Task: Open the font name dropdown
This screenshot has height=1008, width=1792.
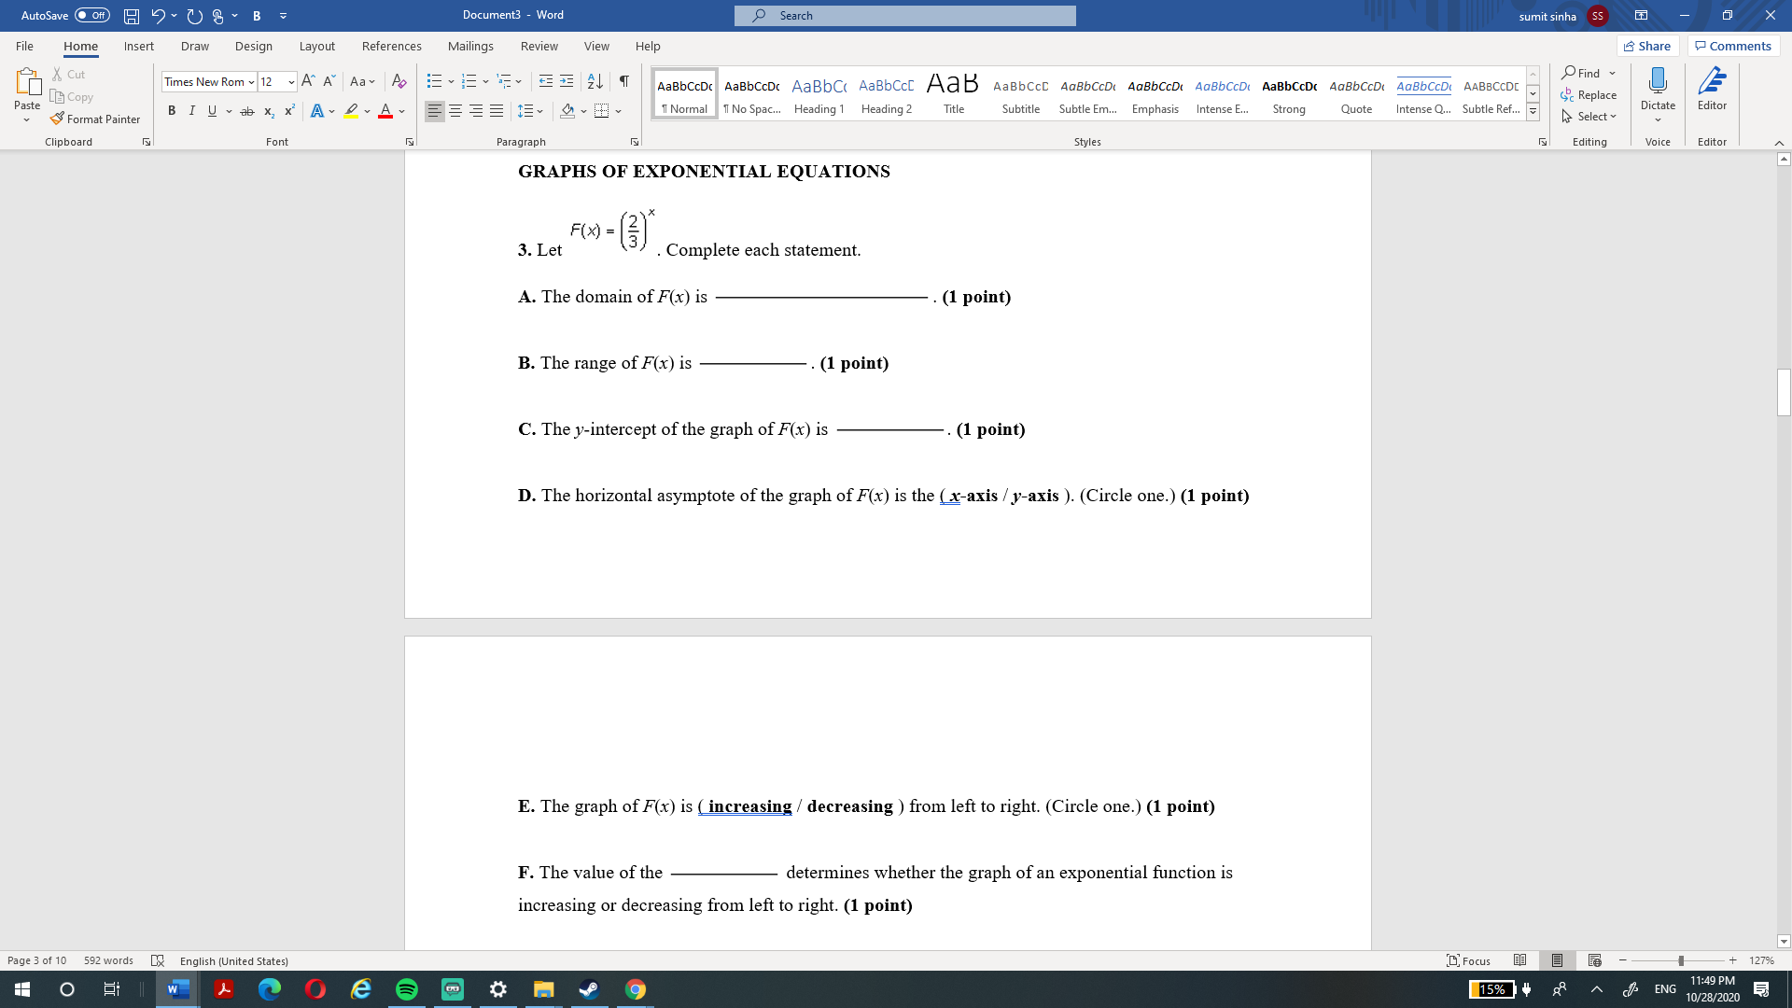Action: pyautogui.click(x=251, y=82)
